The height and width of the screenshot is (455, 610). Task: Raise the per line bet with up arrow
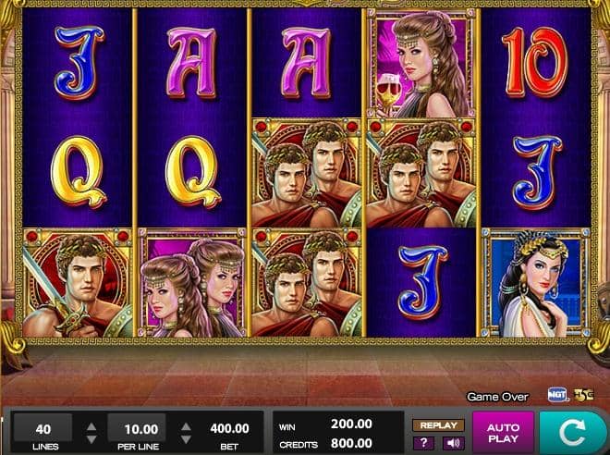pos(186,427)
